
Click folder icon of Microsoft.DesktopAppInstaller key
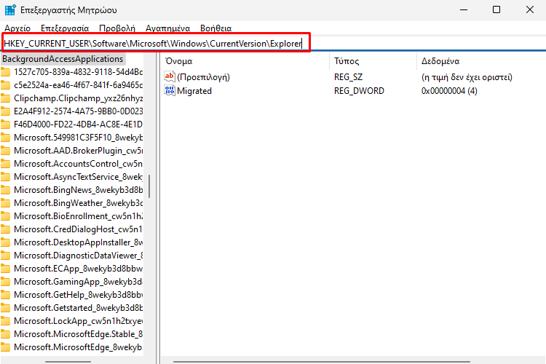coord(5,242)
